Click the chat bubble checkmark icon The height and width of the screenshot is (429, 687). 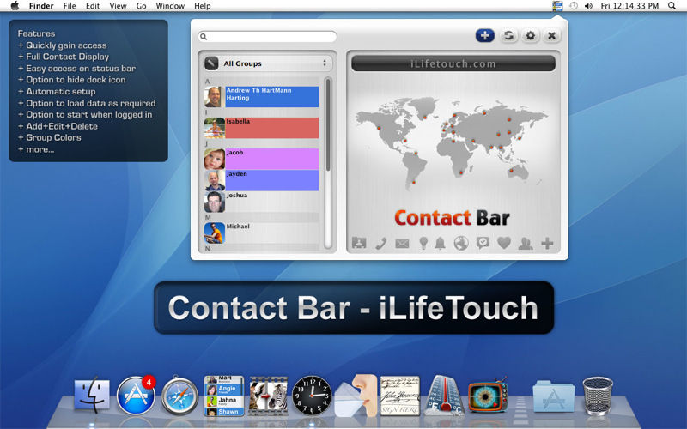point(483,243)
